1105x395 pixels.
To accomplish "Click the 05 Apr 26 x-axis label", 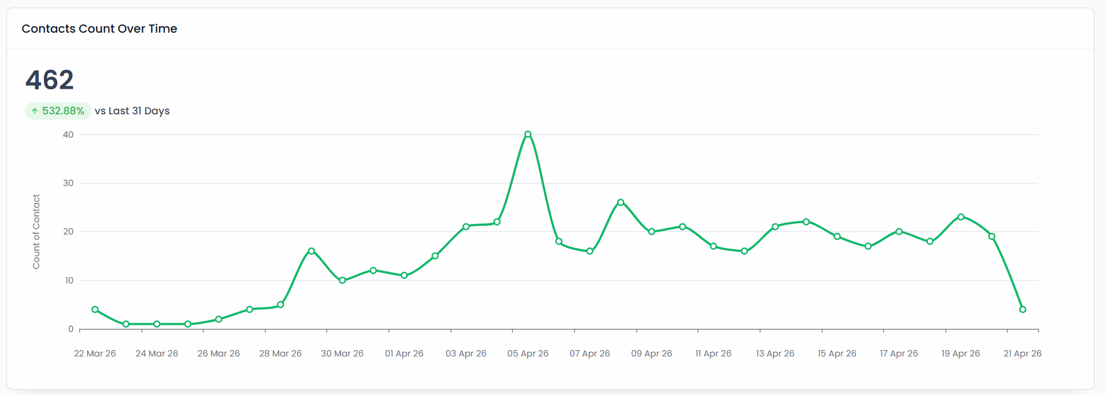I will pos(528,354).
